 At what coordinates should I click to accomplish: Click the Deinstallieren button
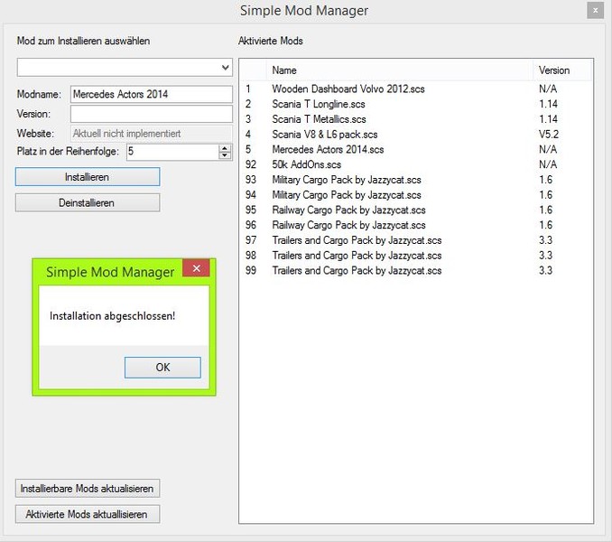pyautogui.click(x=88, y=203)
